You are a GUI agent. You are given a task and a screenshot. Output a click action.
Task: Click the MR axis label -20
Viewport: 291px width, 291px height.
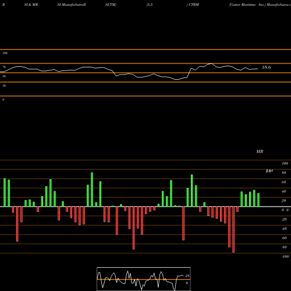[284, 219]
